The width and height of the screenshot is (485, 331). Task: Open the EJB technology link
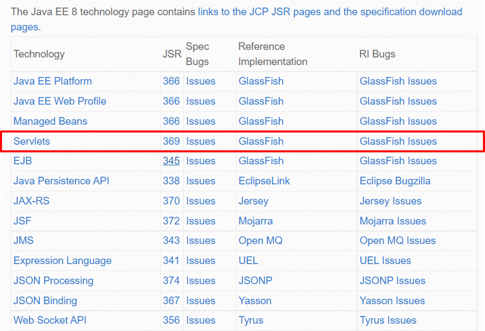click(x=22, y=161)
